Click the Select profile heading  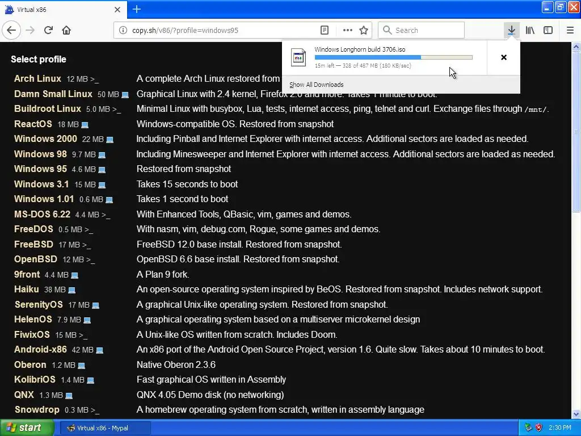39,59
